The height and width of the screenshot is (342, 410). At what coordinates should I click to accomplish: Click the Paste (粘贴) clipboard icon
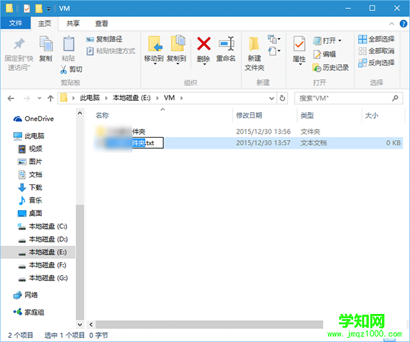point(68,44)
